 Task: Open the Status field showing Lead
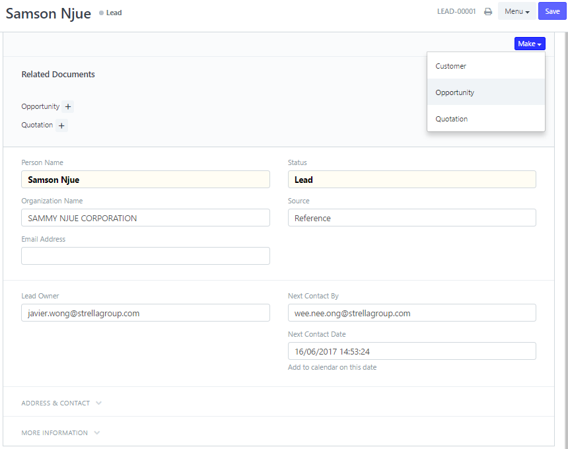click(x=412, y=180)
